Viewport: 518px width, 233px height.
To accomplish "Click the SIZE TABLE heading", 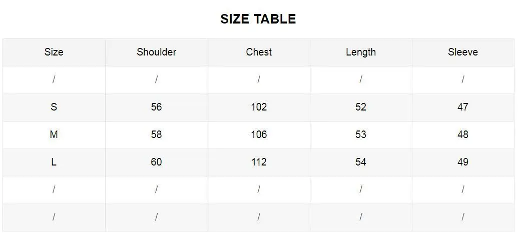I will point(258,19).
